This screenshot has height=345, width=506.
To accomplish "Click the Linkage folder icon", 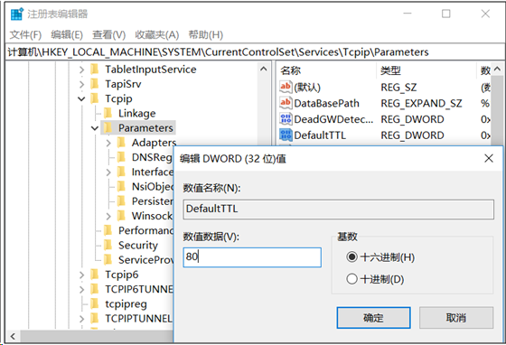I will 108,113.
